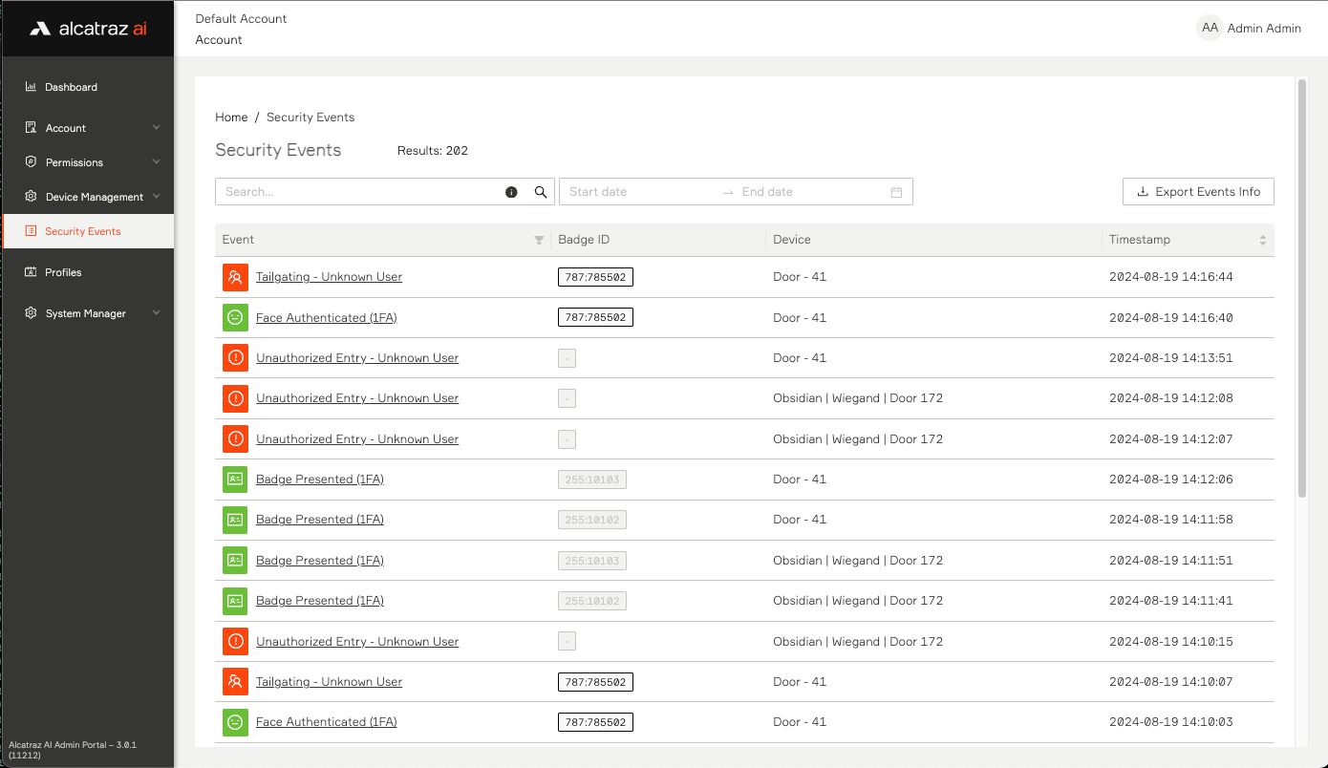Click the Home breadcrumb link

(231, 117)
